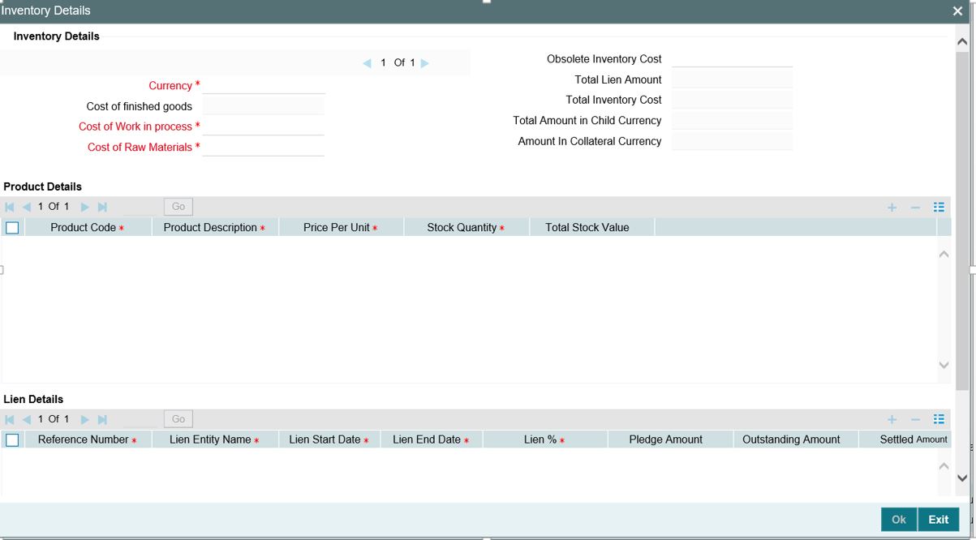Go to previous page in Product Details
Image resolution: width=976 pixels, height=540 pixels.
[x=27, y=207]
